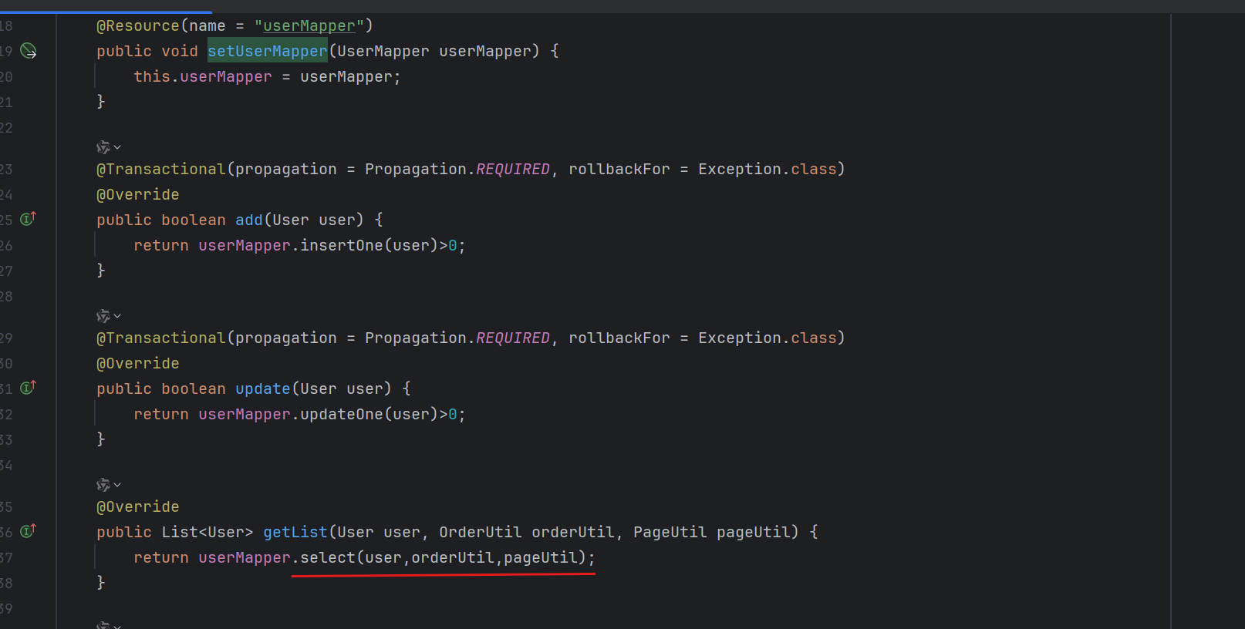Click REQUIRED in the add method's @Transactional annotation
The width and height of the screenshot is (1245, 629).
tap(512, 169)
